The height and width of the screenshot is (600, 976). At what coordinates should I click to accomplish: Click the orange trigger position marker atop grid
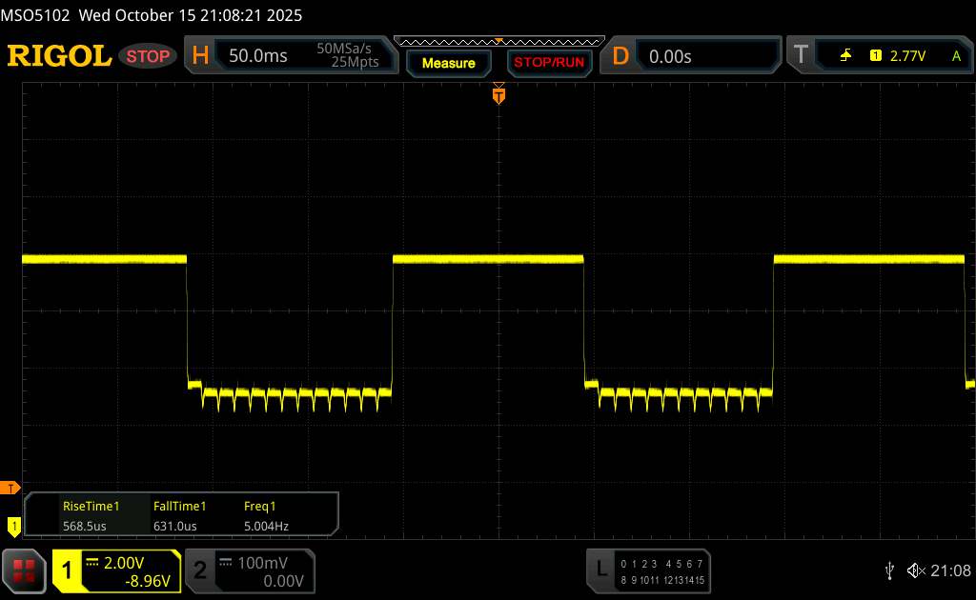498,94
